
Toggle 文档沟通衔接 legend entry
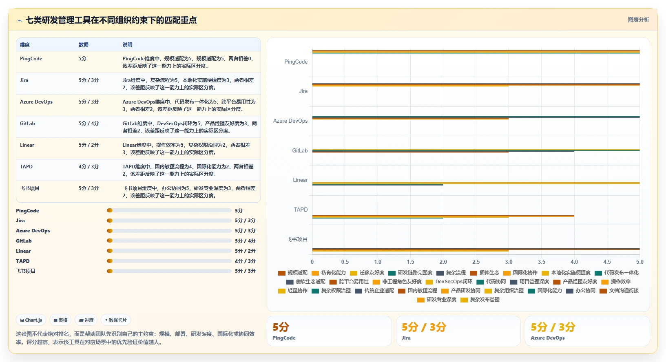[x=619, y=291]
